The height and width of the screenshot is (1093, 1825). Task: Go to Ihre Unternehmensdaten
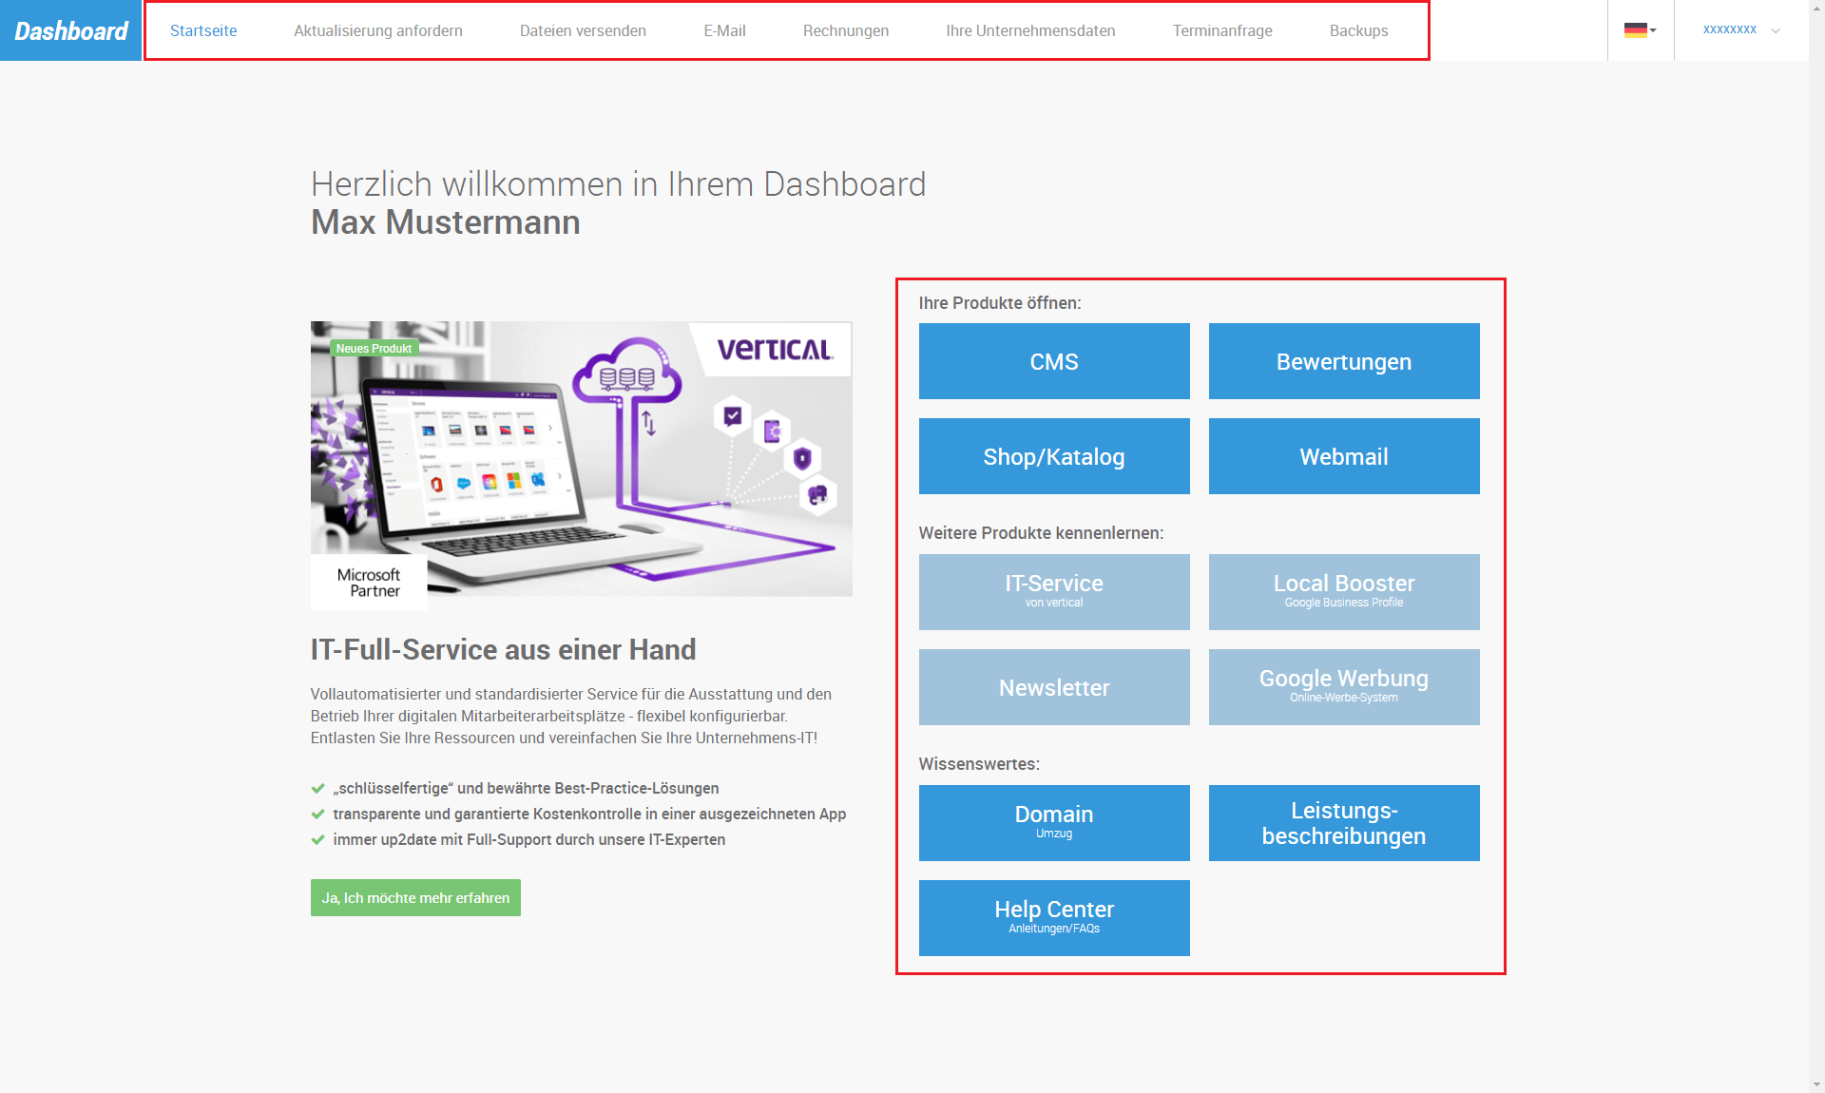point(1029,29)
